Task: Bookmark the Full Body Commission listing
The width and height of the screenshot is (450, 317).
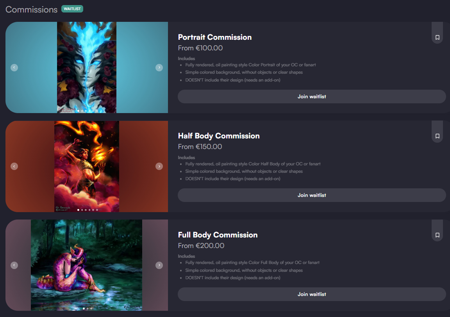Action: pos(437,235)
